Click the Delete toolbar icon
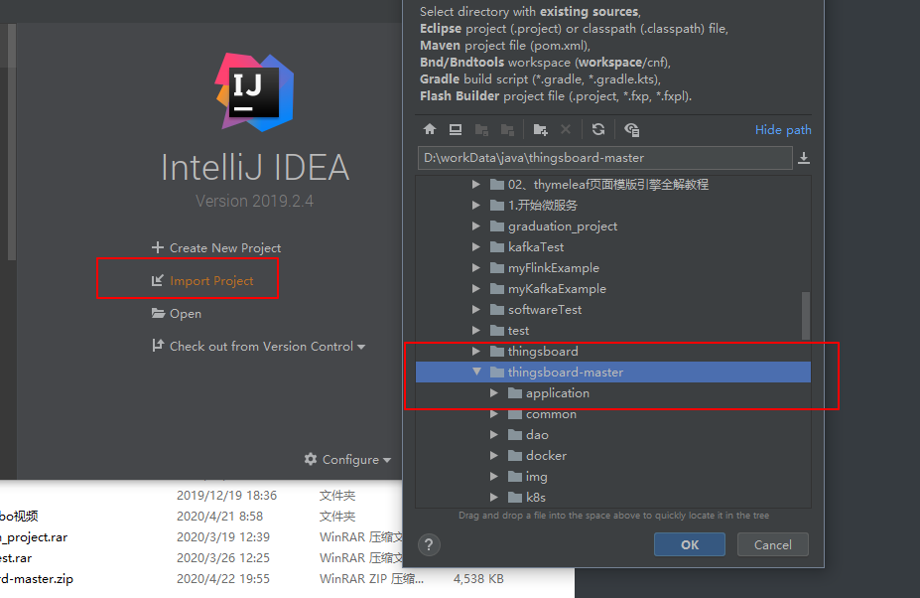This screenshot has height=598, width=920. point(566,129)
